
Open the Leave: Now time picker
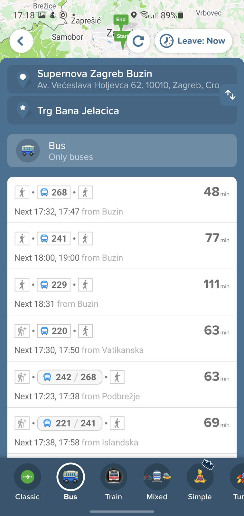pyautogui.click(x=193, y=41)
